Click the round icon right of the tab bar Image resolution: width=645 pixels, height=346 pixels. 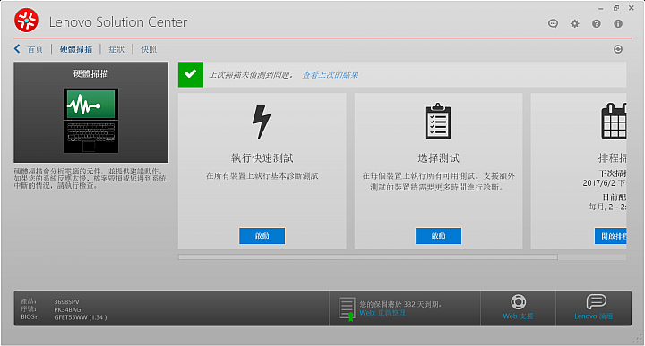click(618, 49)
